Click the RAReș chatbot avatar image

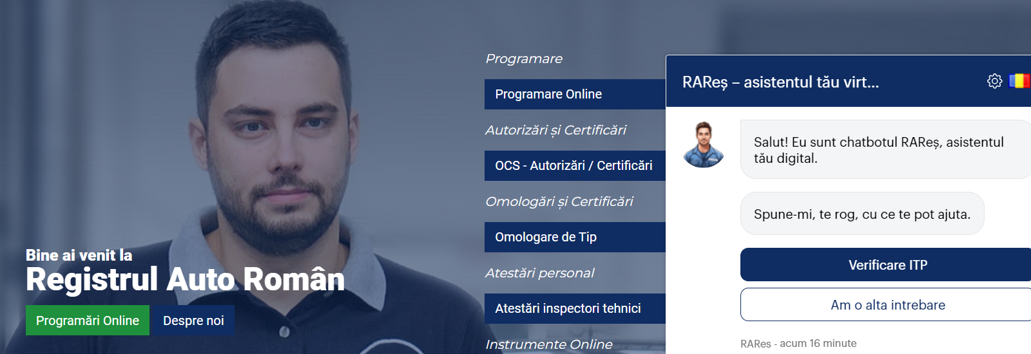pyautogui.click(x=704, y=145)
